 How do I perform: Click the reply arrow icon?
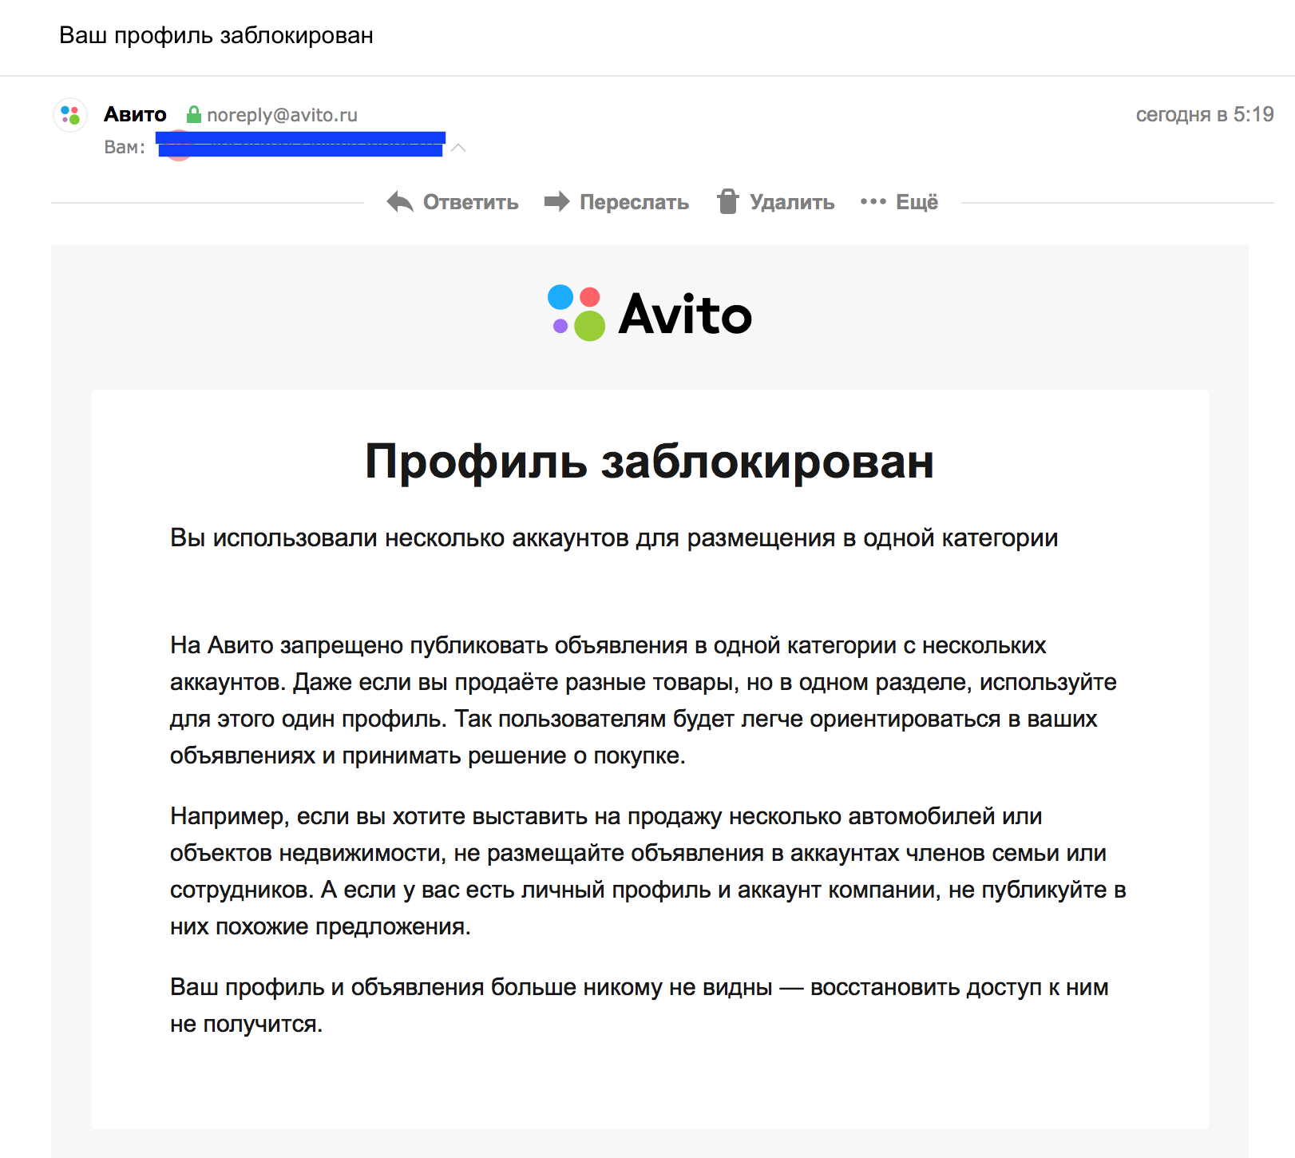400,202
